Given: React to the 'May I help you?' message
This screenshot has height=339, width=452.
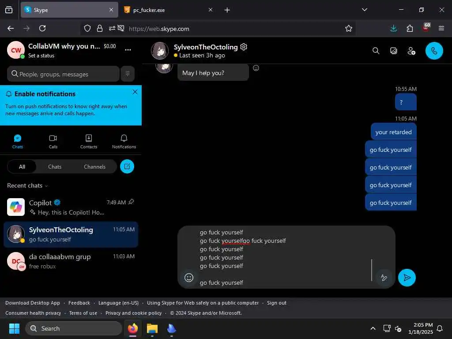Looking at the screenshot, I should click(256, 68).
